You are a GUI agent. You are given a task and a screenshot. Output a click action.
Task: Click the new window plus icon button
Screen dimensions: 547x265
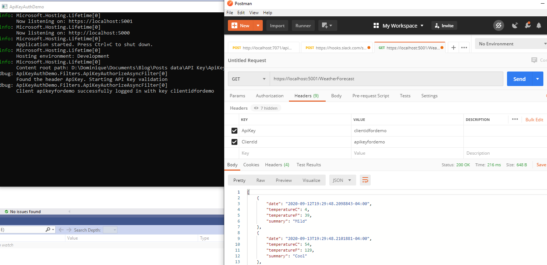(x=328, y=25)
